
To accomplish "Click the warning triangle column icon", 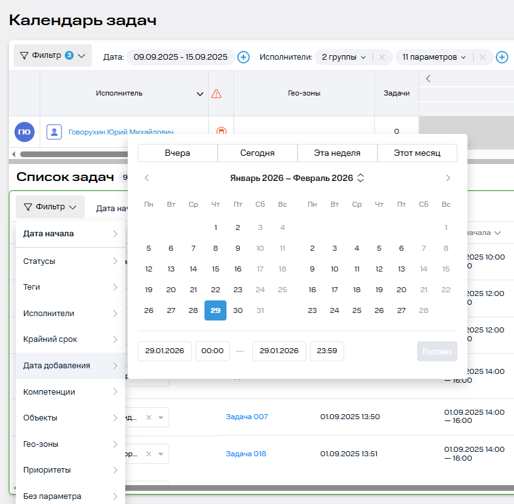I will pos(216,94).
